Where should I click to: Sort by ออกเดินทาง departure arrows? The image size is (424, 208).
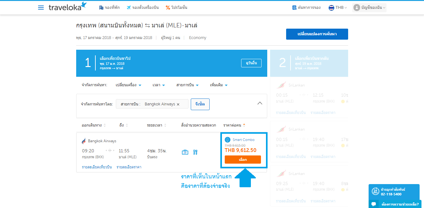(x=105, y=125)
